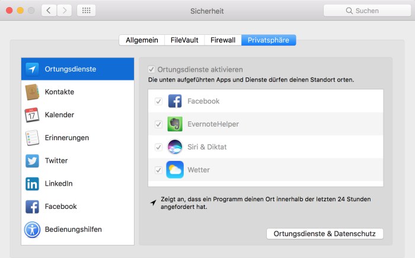The image size is (415, 258).
Task: Click the EvernoteHelper name in apps list
Action: (213, 124)
